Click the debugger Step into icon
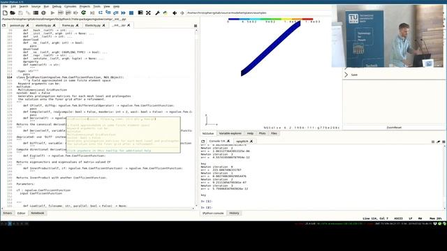The height and width of the screenshot is (251, 447). (108, 13)
